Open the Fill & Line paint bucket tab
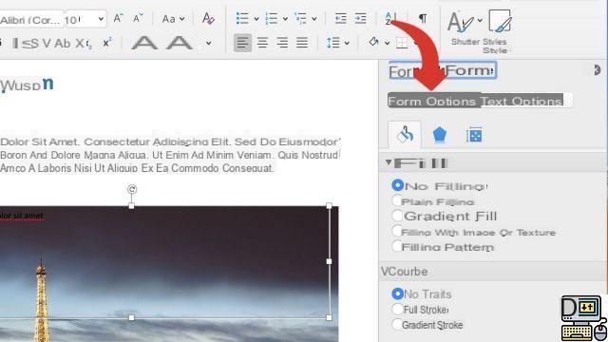 [x=405, y=135]
